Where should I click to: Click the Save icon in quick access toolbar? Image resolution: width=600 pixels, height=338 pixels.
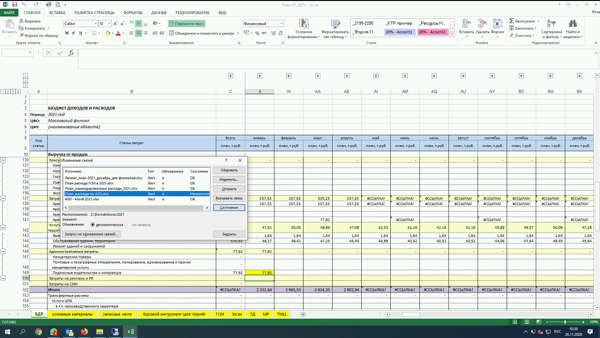tap(15, 4)
